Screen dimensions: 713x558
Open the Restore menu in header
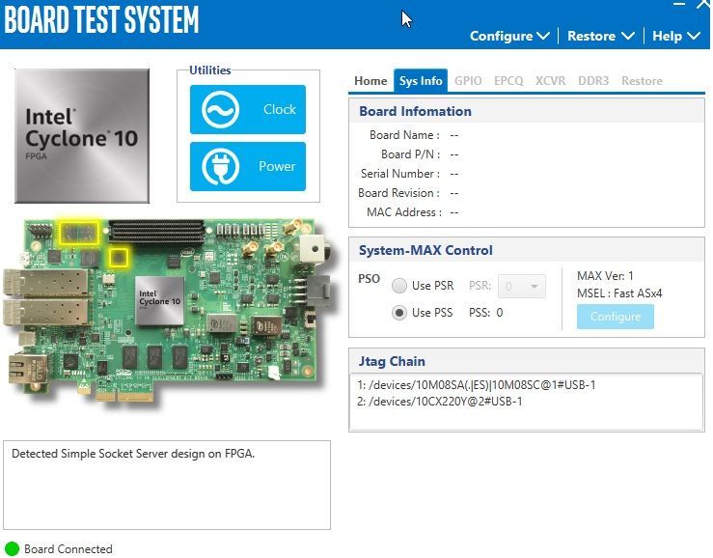(x=601, y=36)
